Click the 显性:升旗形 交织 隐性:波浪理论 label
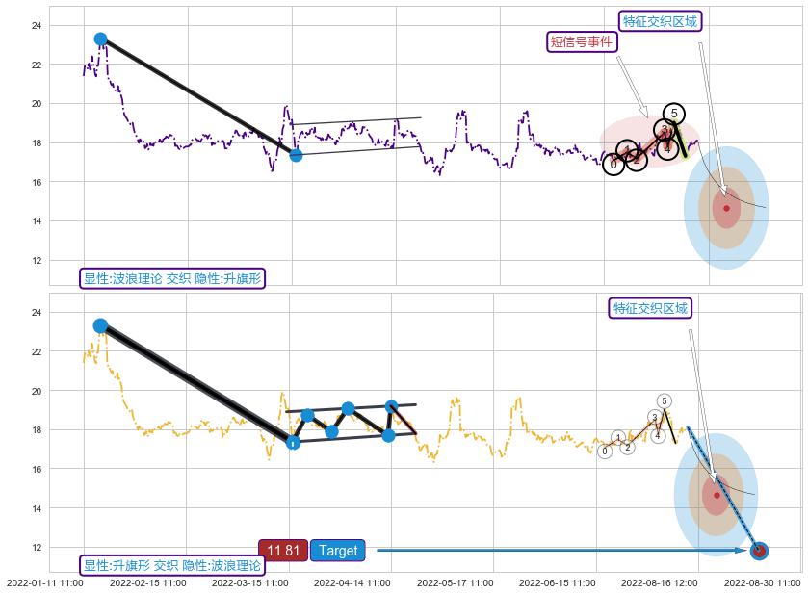Viewport: 808px width, 594px height. tap(172, 565)
